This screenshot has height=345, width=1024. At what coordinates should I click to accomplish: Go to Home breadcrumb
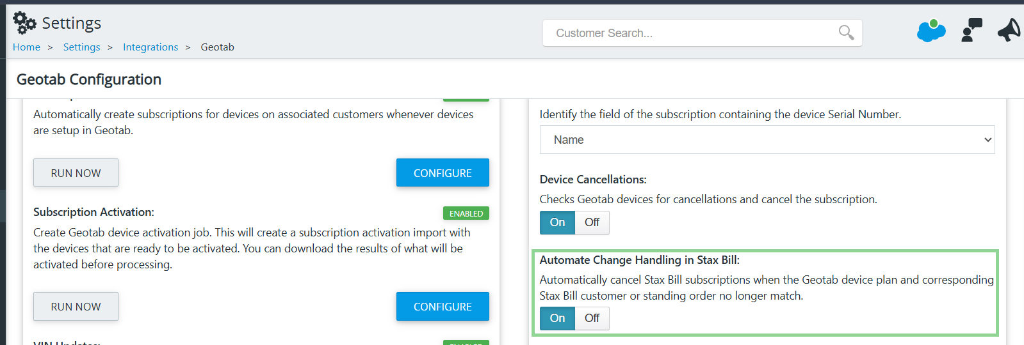[x=26, y=47]
